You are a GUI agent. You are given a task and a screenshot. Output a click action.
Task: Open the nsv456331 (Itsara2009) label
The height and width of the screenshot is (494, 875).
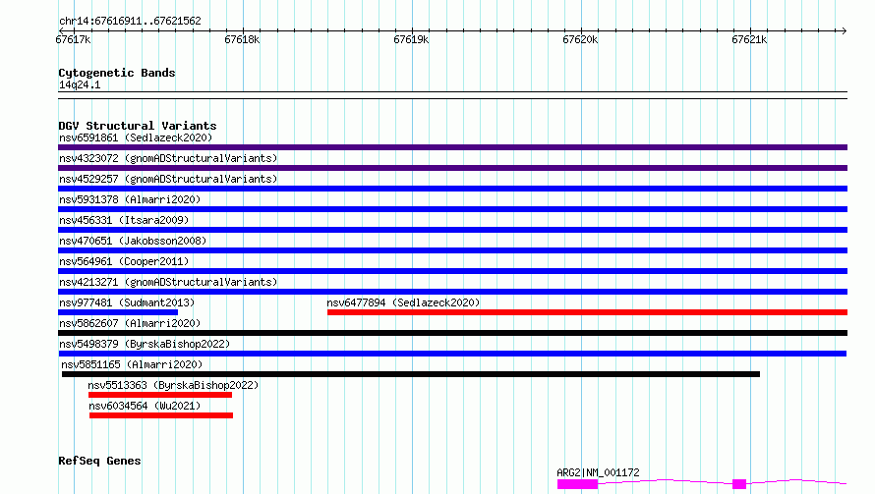coord(124,220)
